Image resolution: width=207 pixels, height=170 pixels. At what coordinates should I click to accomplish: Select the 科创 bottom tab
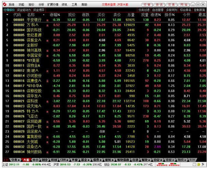pos(54,160)
